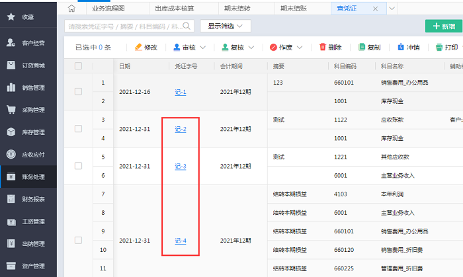
Task: Open 采购管理 sidebar module
Action: pos(28,110)
